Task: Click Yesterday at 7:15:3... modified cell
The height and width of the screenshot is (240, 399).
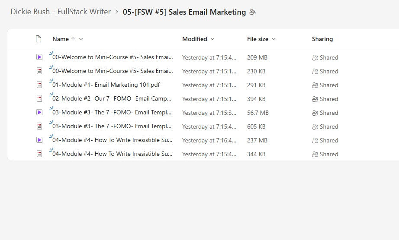Action: tap(209, 113)
